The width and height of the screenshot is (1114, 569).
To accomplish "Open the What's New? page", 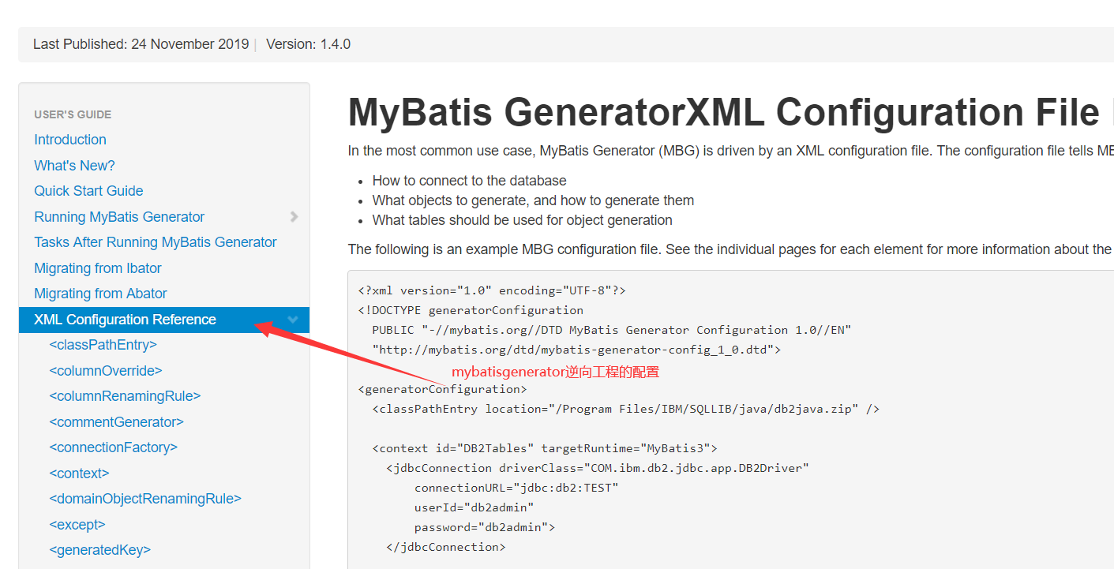I will pyautogui.click(x=74, y=166).
